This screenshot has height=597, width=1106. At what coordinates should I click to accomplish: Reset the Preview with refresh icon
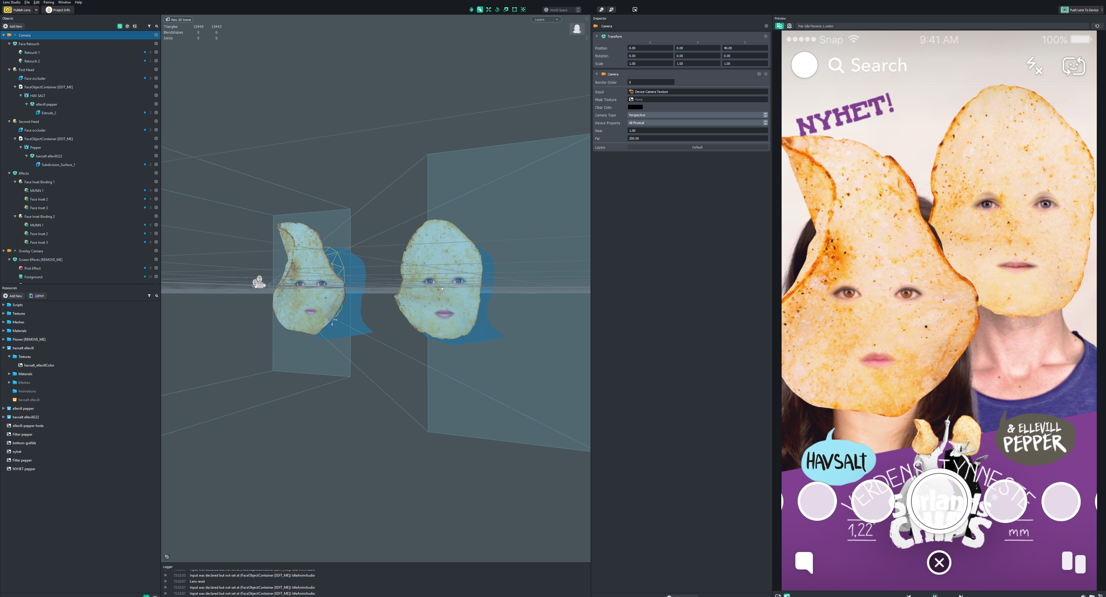(1097, 26)
